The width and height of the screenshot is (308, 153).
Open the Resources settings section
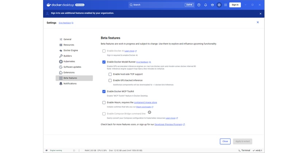click(74, 45)
